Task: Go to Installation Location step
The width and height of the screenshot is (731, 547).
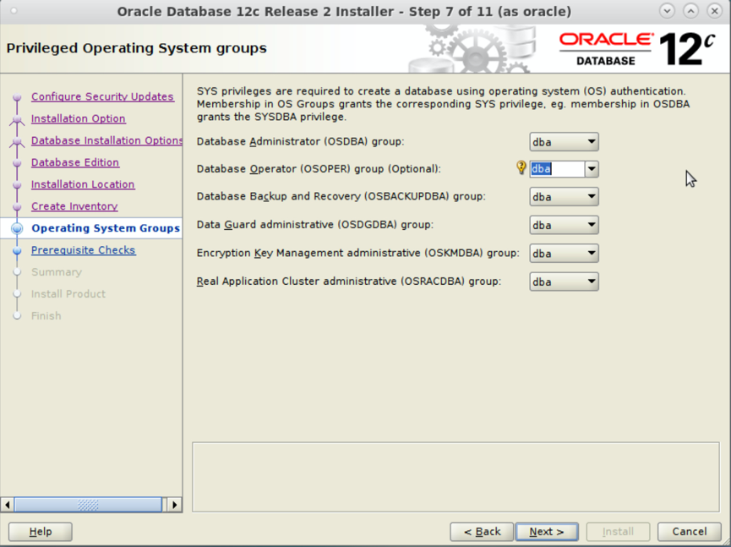Action: tap(83, 184)
